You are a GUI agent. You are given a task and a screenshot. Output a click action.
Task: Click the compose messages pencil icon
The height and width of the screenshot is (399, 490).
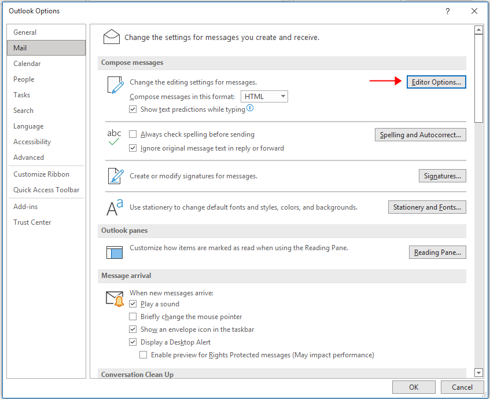114,84
